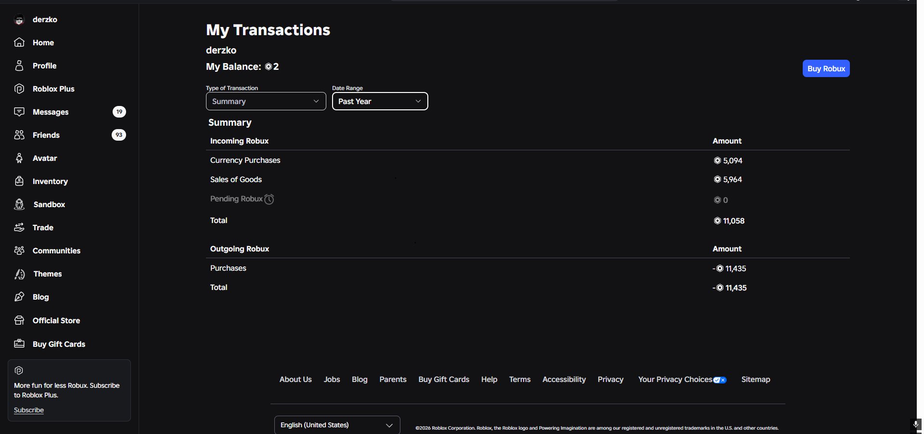The height and width of the screenshot is (434, 924).
Task: Open the About Us footer link
Action: pyautogui.click(x=295, y=380)
